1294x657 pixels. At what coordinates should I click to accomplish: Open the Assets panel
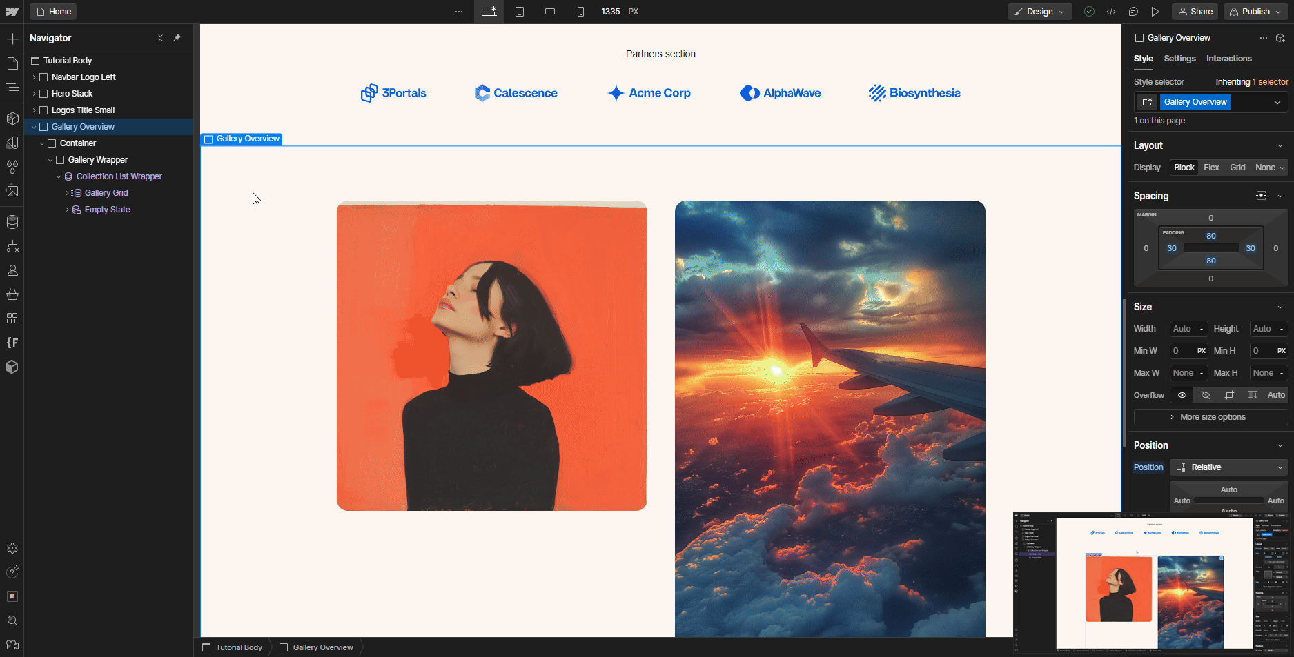pos(12,191)
